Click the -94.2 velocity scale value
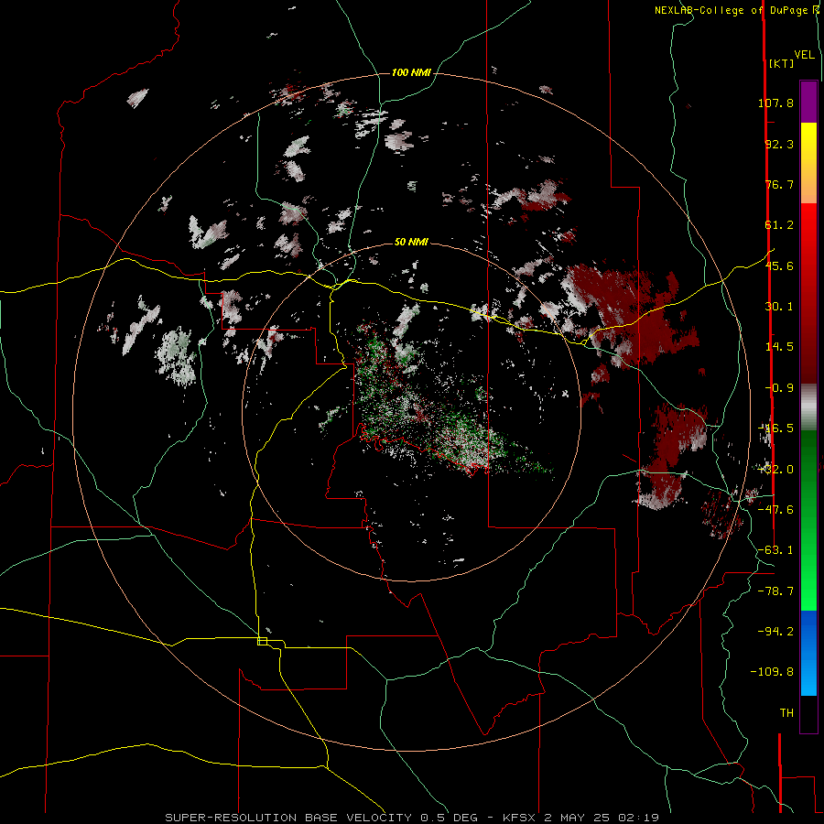The height and width of the screenshot is (824, 824). [x=775, y=631]
